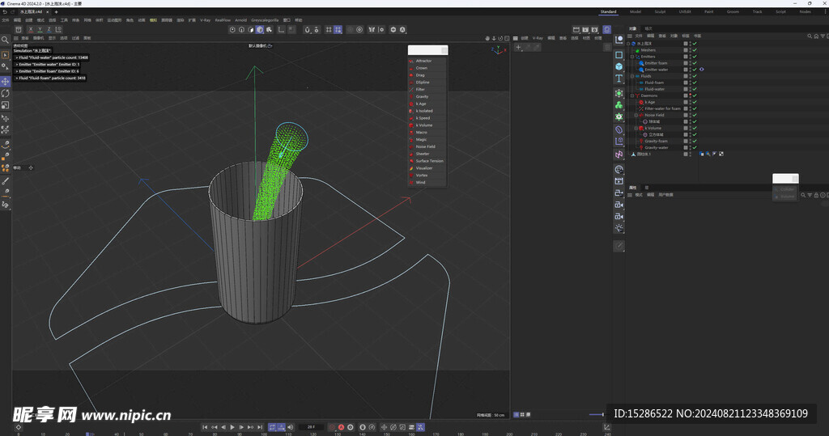Toggle enable checkmark for Fluid-water
Screen dimensions: 829x436
point(695,89)
